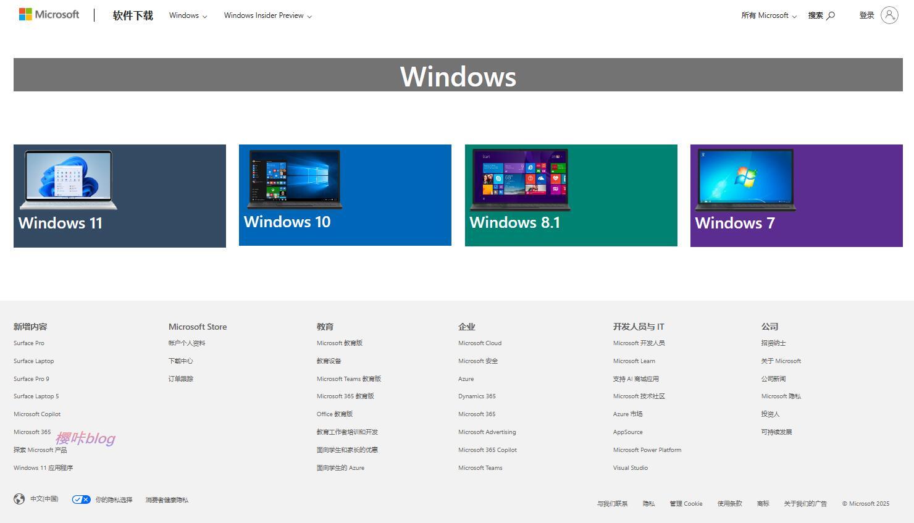This screenshot has width=914, height=523.
Task: Open the Surface Pro footer link
Action: click(29, 343)
